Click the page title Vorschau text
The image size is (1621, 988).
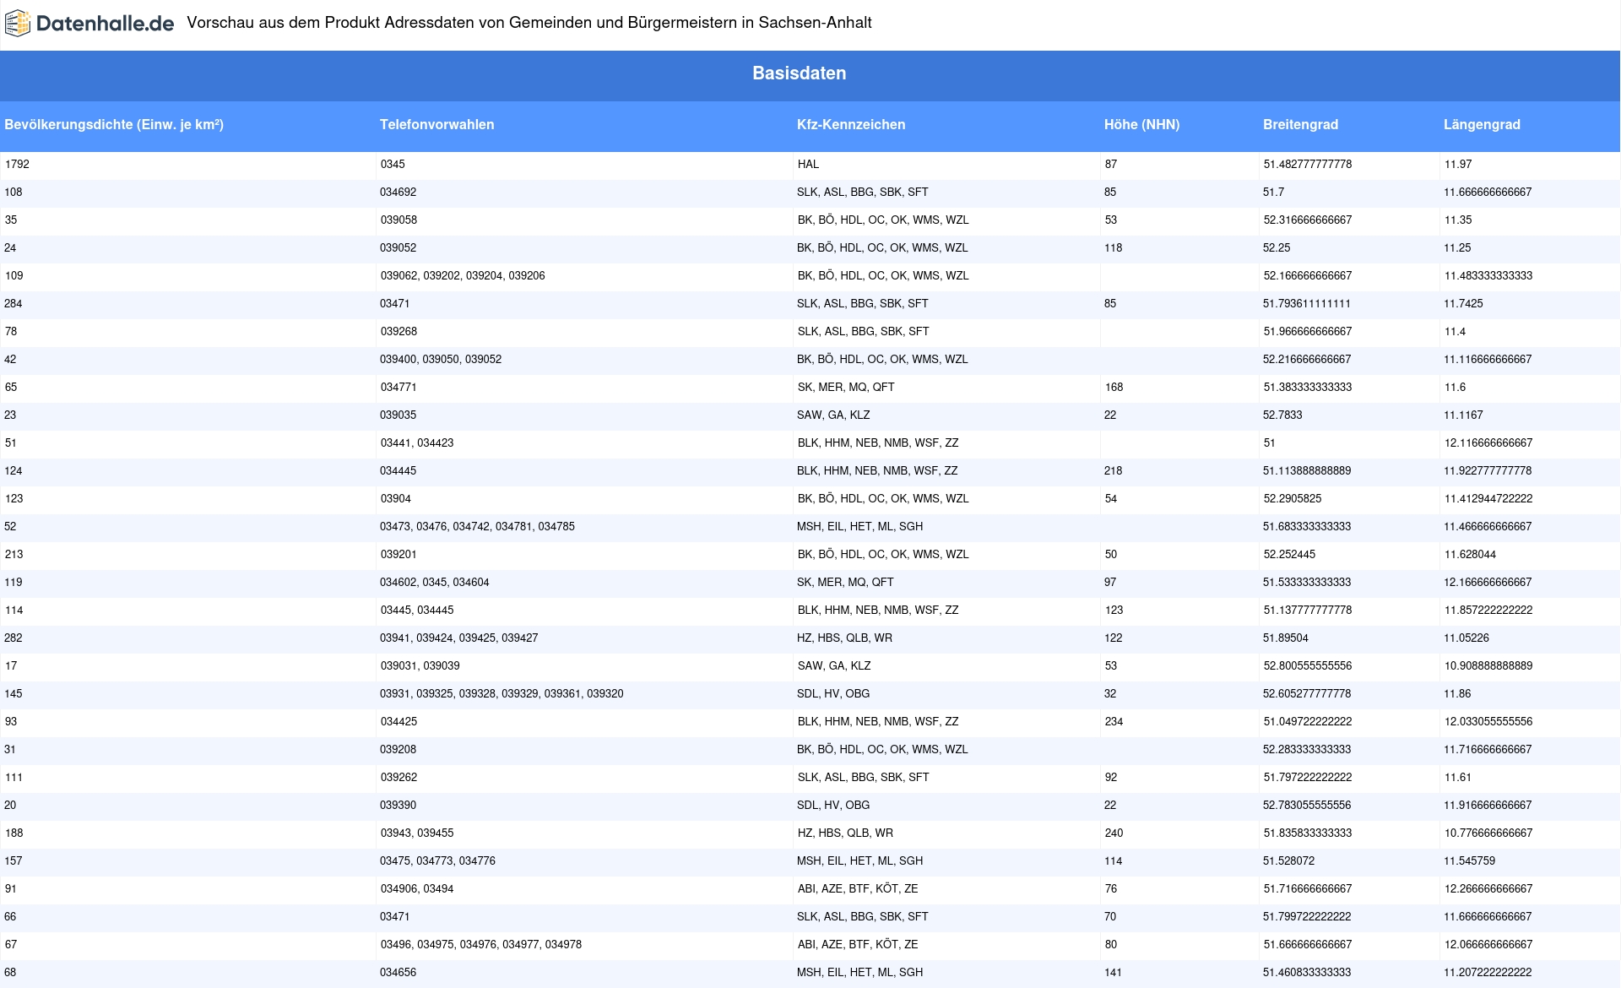click(529, 23)
